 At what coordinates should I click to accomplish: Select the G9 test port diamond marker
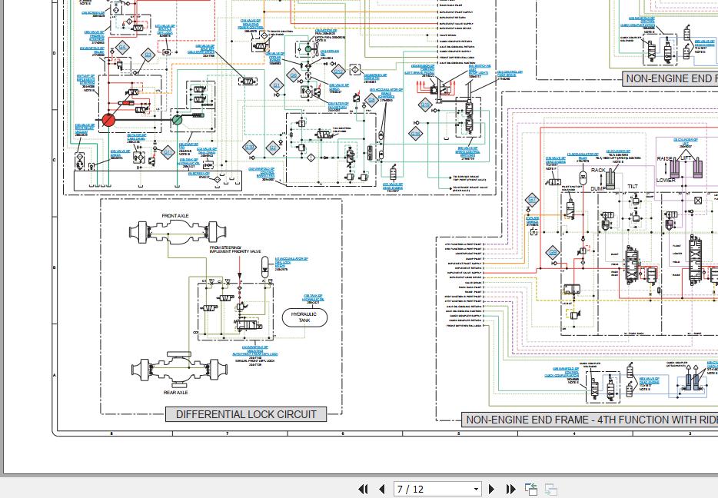point(553,252)
